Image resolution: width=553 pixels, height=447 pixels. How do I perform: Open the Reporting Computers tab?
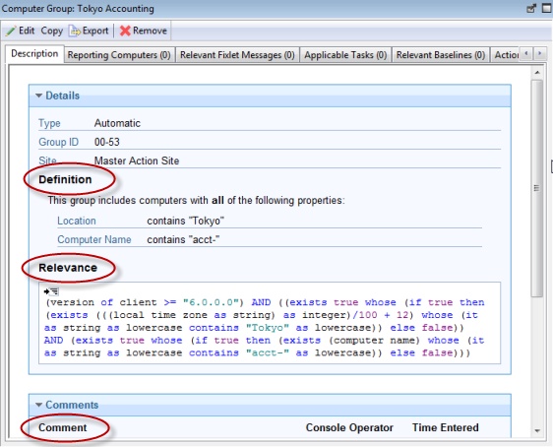119,55
